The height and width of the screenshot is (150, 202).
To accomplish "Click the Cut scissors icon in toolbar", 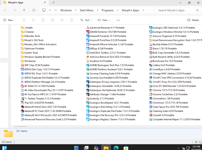I will point(24,20).
